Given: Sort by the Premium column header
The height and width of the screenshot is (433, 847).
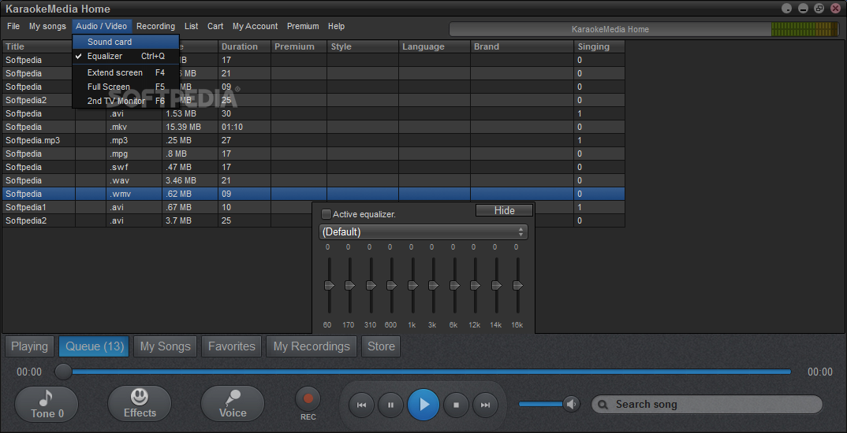Looking at the screenshot, I should pos(299,46).
